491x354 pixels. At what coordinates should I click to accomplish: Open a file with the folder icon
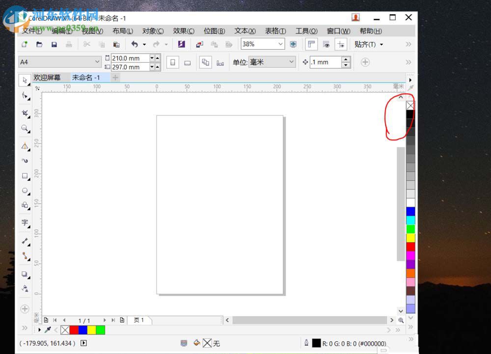[x=39, y=44]
